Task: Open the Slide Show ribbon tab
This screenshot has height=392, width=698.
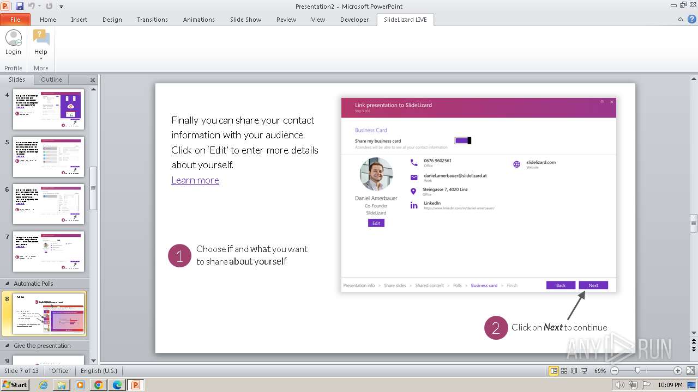Action: click(x=245, y=20)
